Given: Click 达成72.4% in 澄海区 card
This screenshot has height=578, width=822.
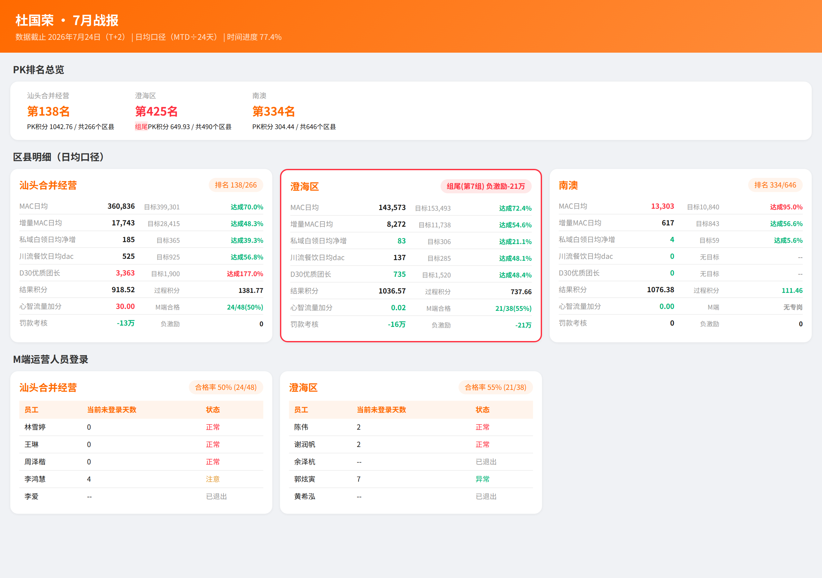Looking at the screenshot, I should click(515, 208).
